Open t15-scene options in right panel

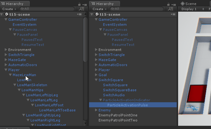[x=173, y=14]
